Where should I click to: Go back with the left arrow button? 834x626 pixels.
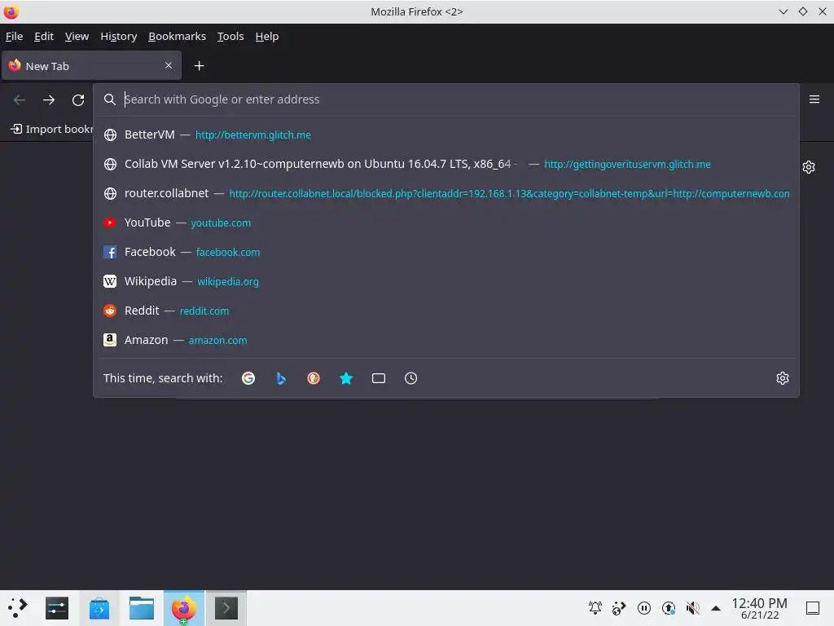20,100
